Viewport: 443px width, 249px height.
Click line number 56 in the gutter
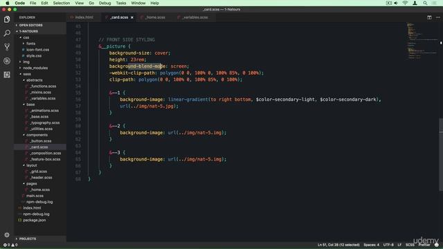78,100
